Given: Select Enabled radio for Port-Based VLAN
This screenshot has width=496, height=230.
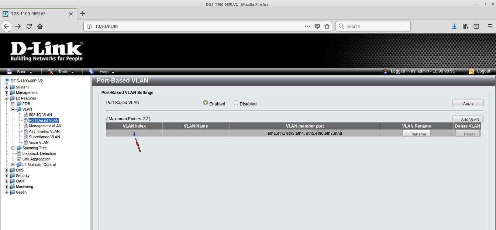Looking at the screenshot, I should click(206, 103).
